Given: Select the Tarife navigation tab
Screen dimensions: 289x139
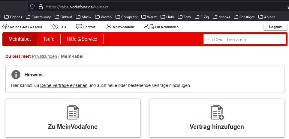Looking at the screenshot, I should (x=49, y=39).
